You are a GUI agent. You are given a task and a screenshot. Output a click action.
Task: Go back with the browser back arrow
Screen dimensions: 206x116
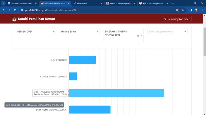4,10
